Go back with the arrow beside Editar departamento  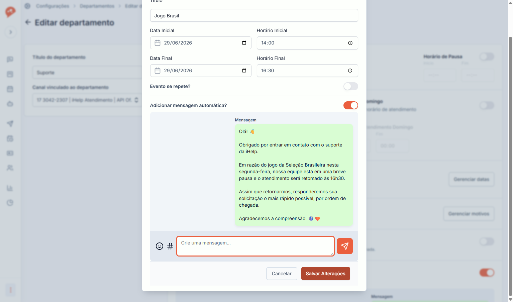(x=28, y=22)
